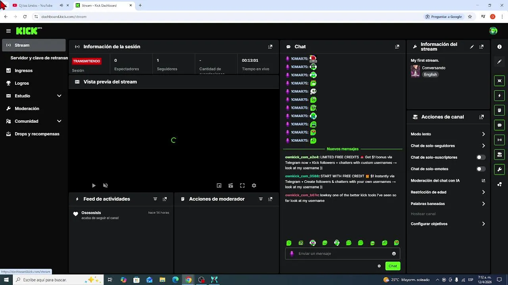The image size is (508, 285).
Task: Open Drops y recompensas in sidebar
Action: click(34, 134)
